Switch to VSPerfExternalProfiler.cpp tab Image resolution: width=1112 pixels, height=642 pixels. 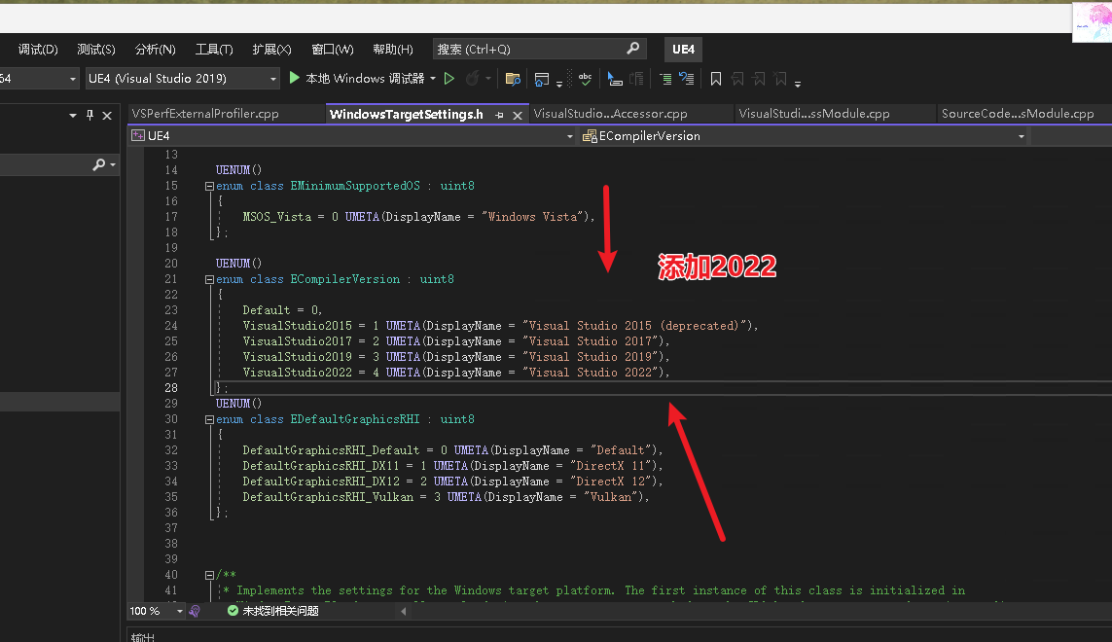click(x=205, y=114)
